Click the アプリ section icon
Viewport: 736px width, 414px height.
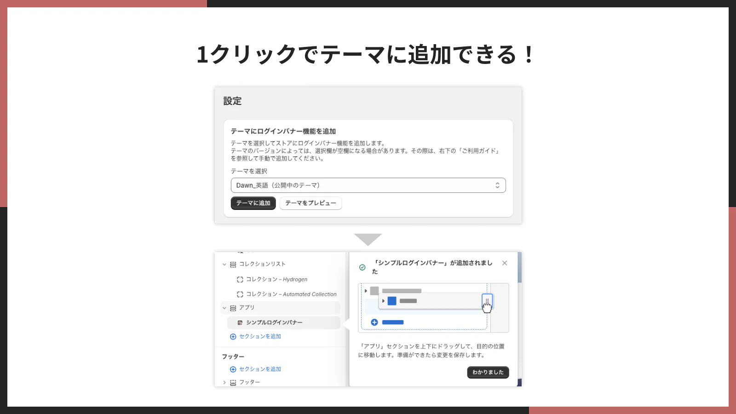click(x=233, y=308)
